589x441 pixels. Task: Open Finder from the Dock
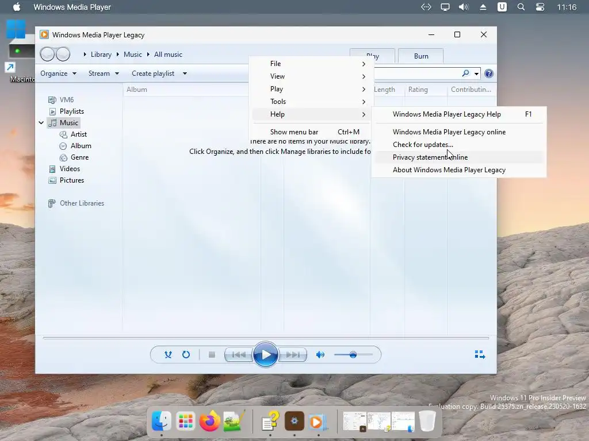pos(162,421)
